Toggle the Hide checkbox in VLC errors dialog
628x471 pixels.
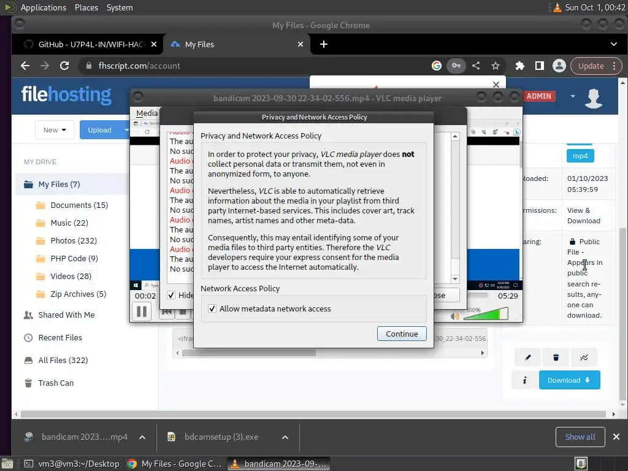pyautogui.click(x=172, y=295)
